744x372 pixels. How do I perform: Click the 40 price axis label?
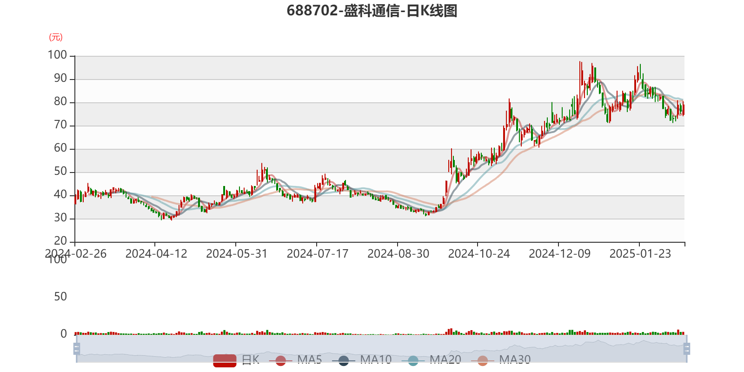tap(60, 194)
